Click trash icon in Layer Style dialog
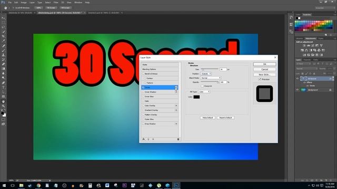Viewport: 337px width, 189px height. coord(178,139)
